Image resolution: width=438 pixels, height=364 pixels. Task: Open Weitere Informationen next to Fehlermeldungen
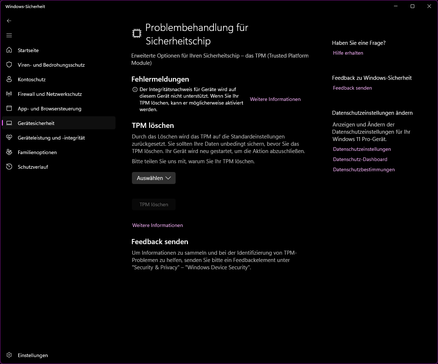click(275, 99)
